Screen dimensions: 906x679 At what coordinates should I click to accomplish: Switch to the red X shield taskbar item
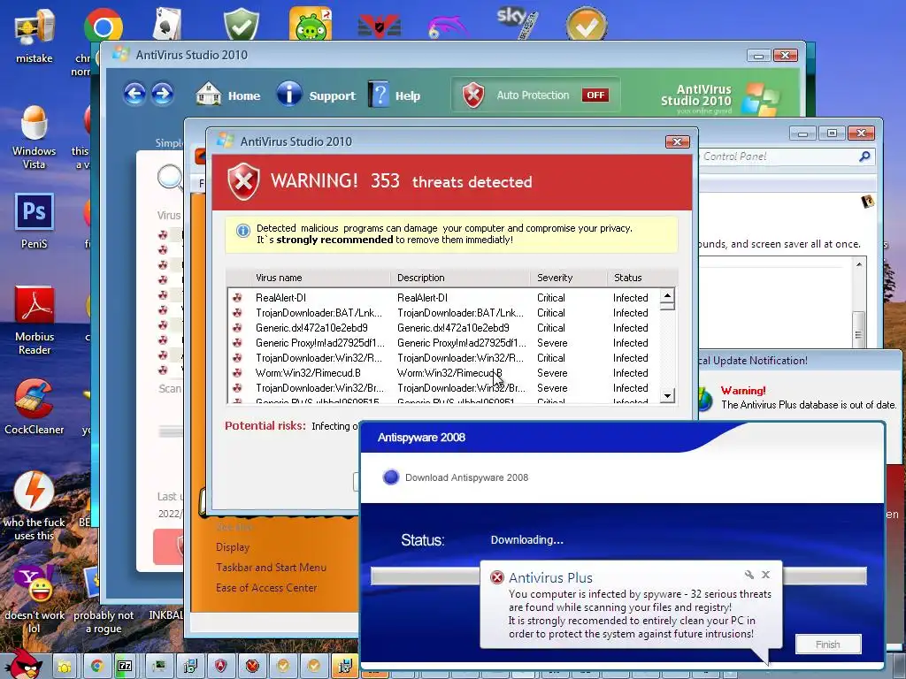pos(252,667)
